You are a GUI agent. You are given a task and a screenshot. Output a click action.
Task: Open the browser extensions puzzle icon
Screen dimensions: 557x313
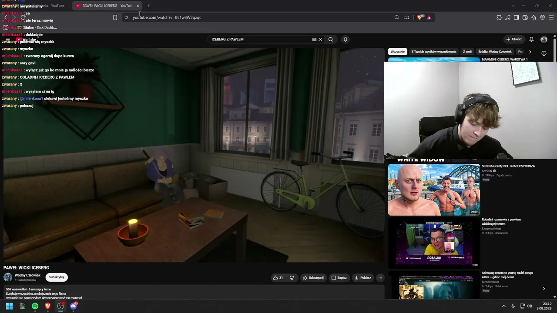[499, 17]
